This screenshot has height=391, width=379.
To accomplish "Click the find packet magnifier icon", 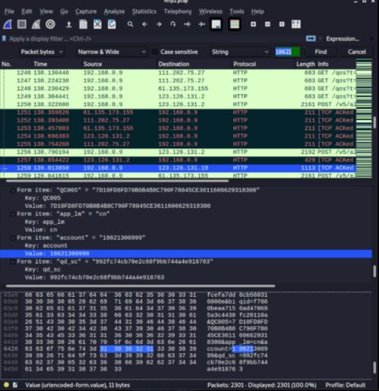I will pos(130,24).
